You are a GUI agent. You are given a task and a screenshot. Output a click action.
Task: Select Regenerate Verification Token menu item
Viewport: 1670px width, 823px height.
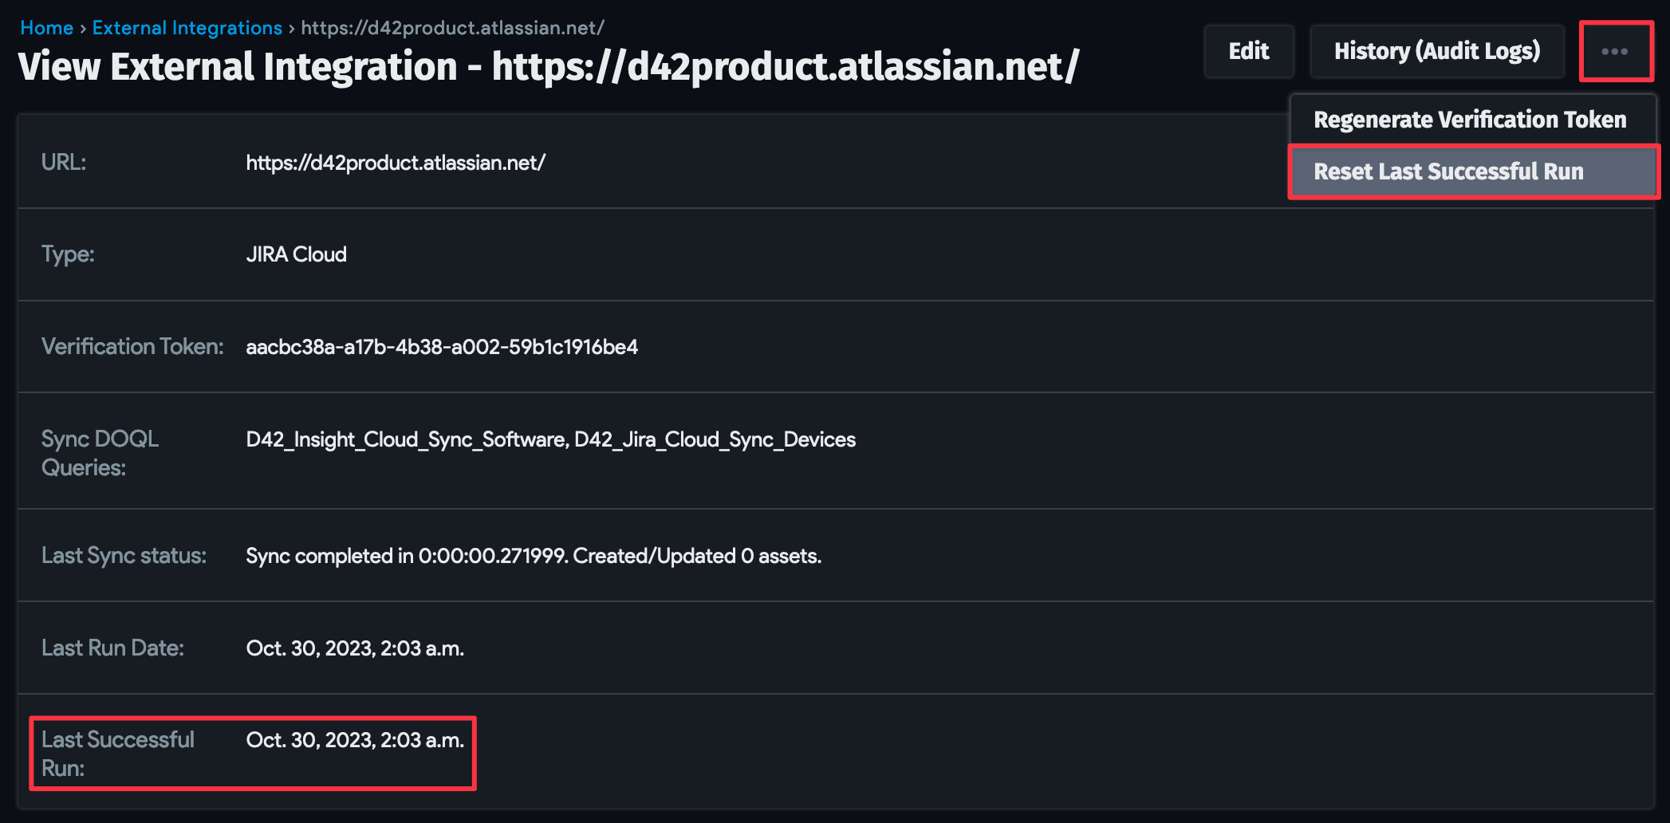[x=1470, y=120]
